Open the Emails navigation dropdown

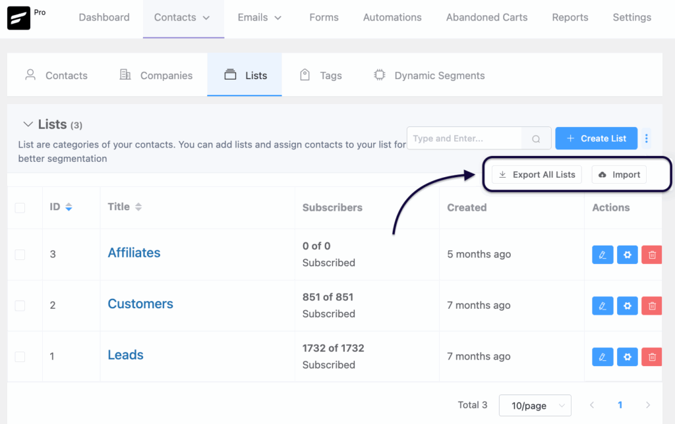[260, 18]
